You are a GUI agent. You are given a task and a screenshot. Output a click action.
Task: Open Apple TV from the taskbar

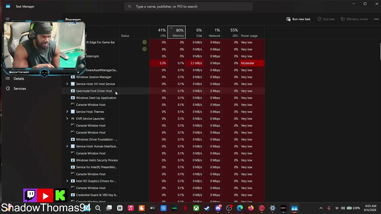click(x=153, y=208)
